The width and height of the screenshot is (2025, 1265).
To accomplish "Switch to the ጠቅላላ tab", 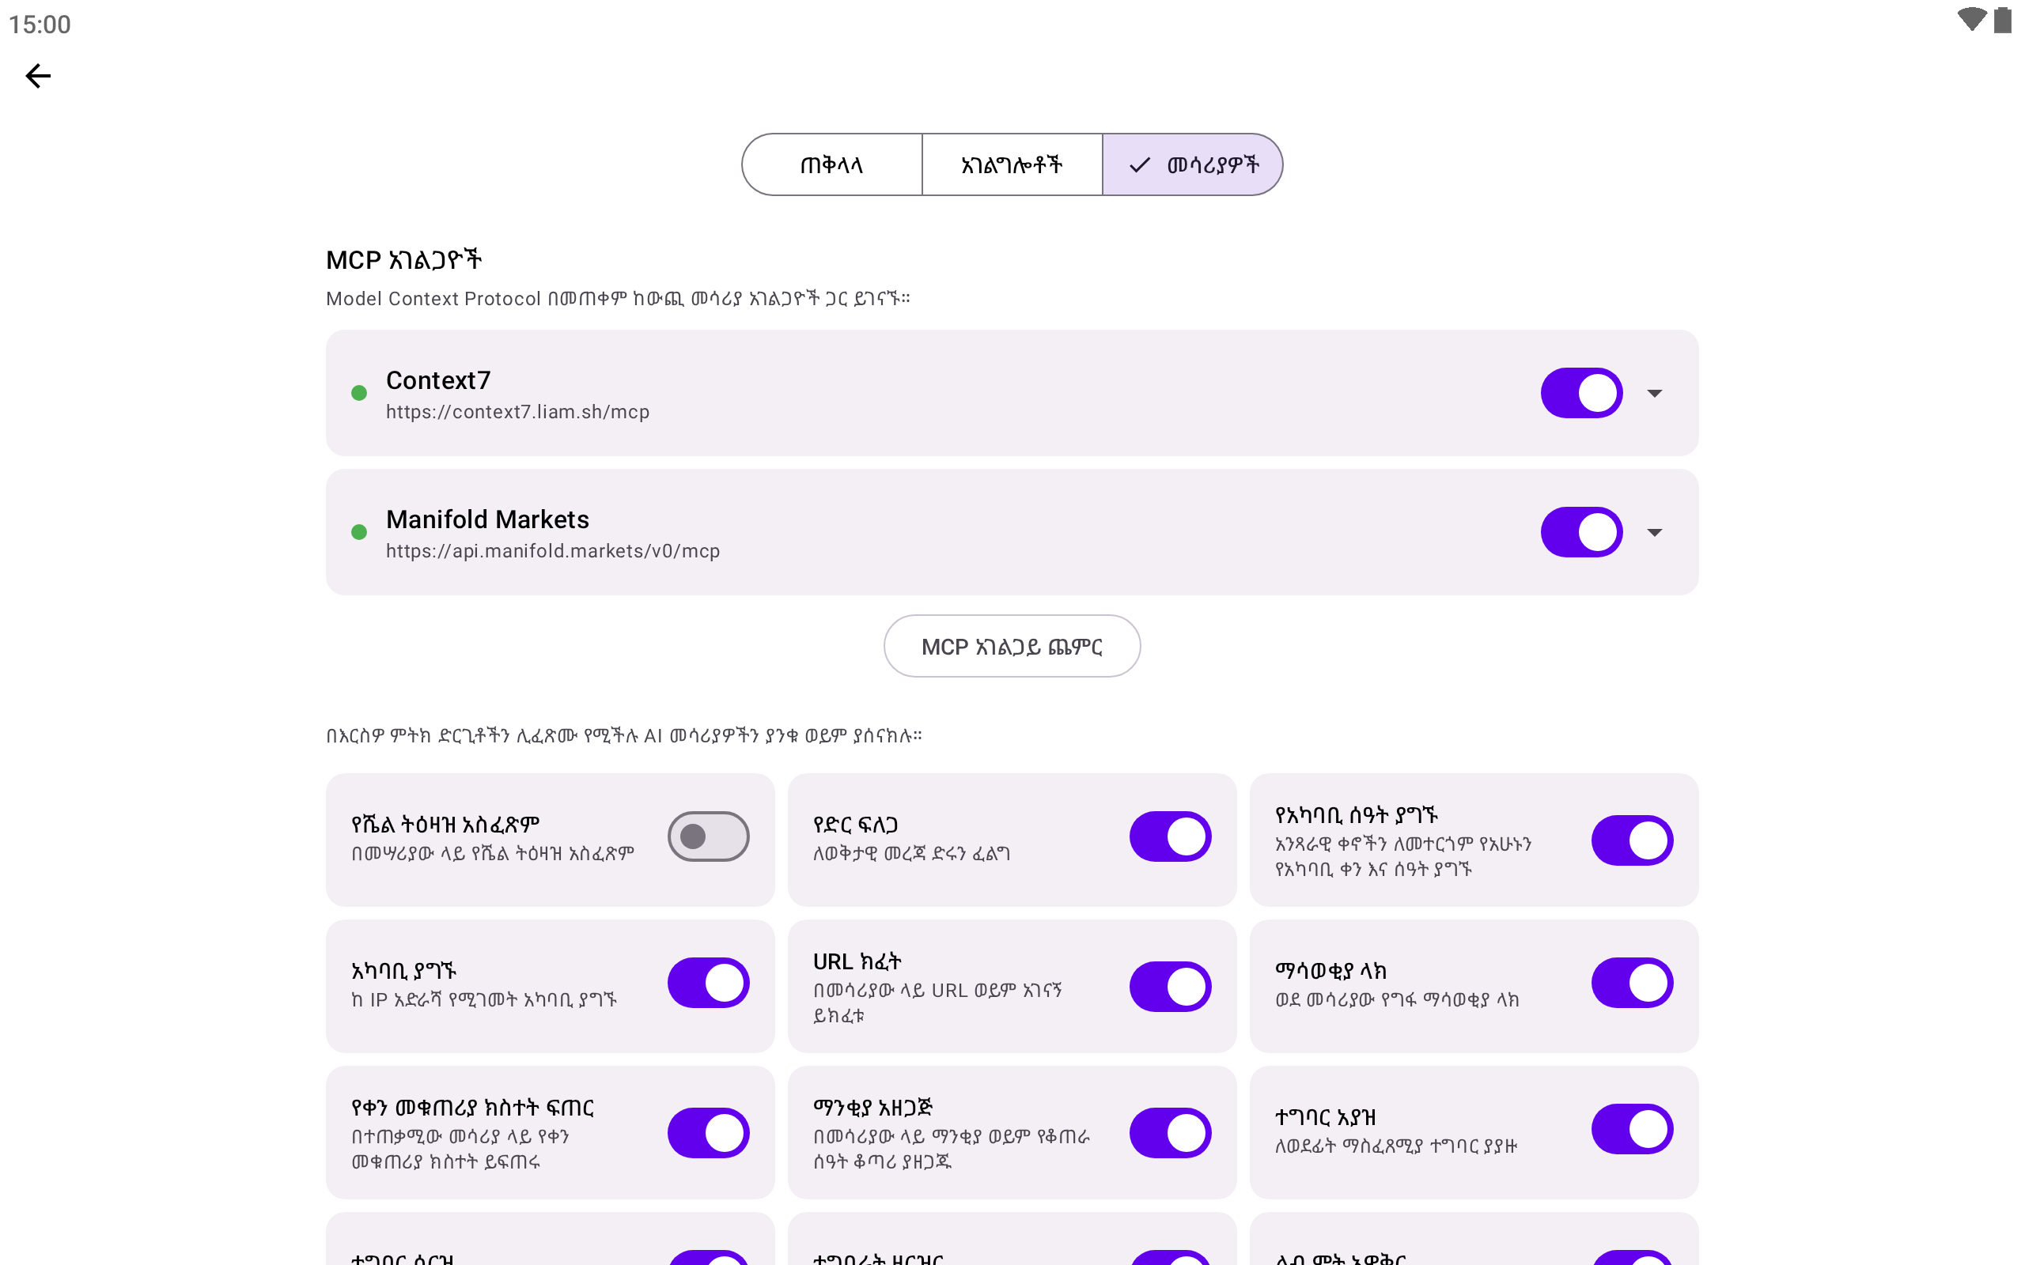I will point(832,164).
